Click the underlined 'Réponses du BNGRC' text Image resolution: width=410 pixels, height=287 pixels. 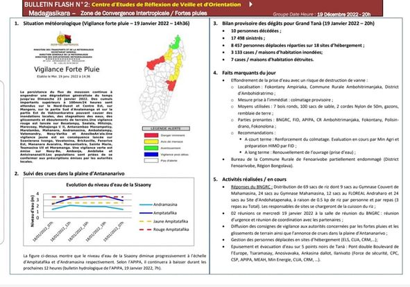252,187
